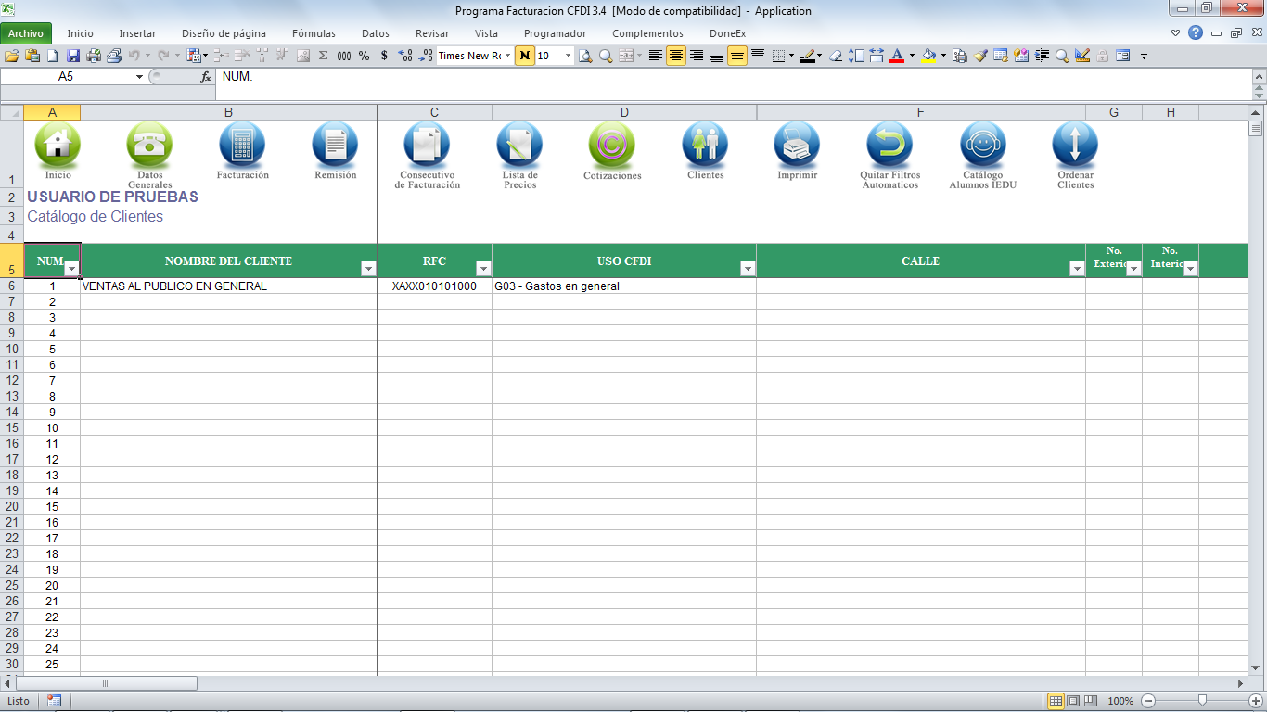Open the RFC column filter dropdown
This screenshot has height=712, width=1267.
click(x=483, y=269)
